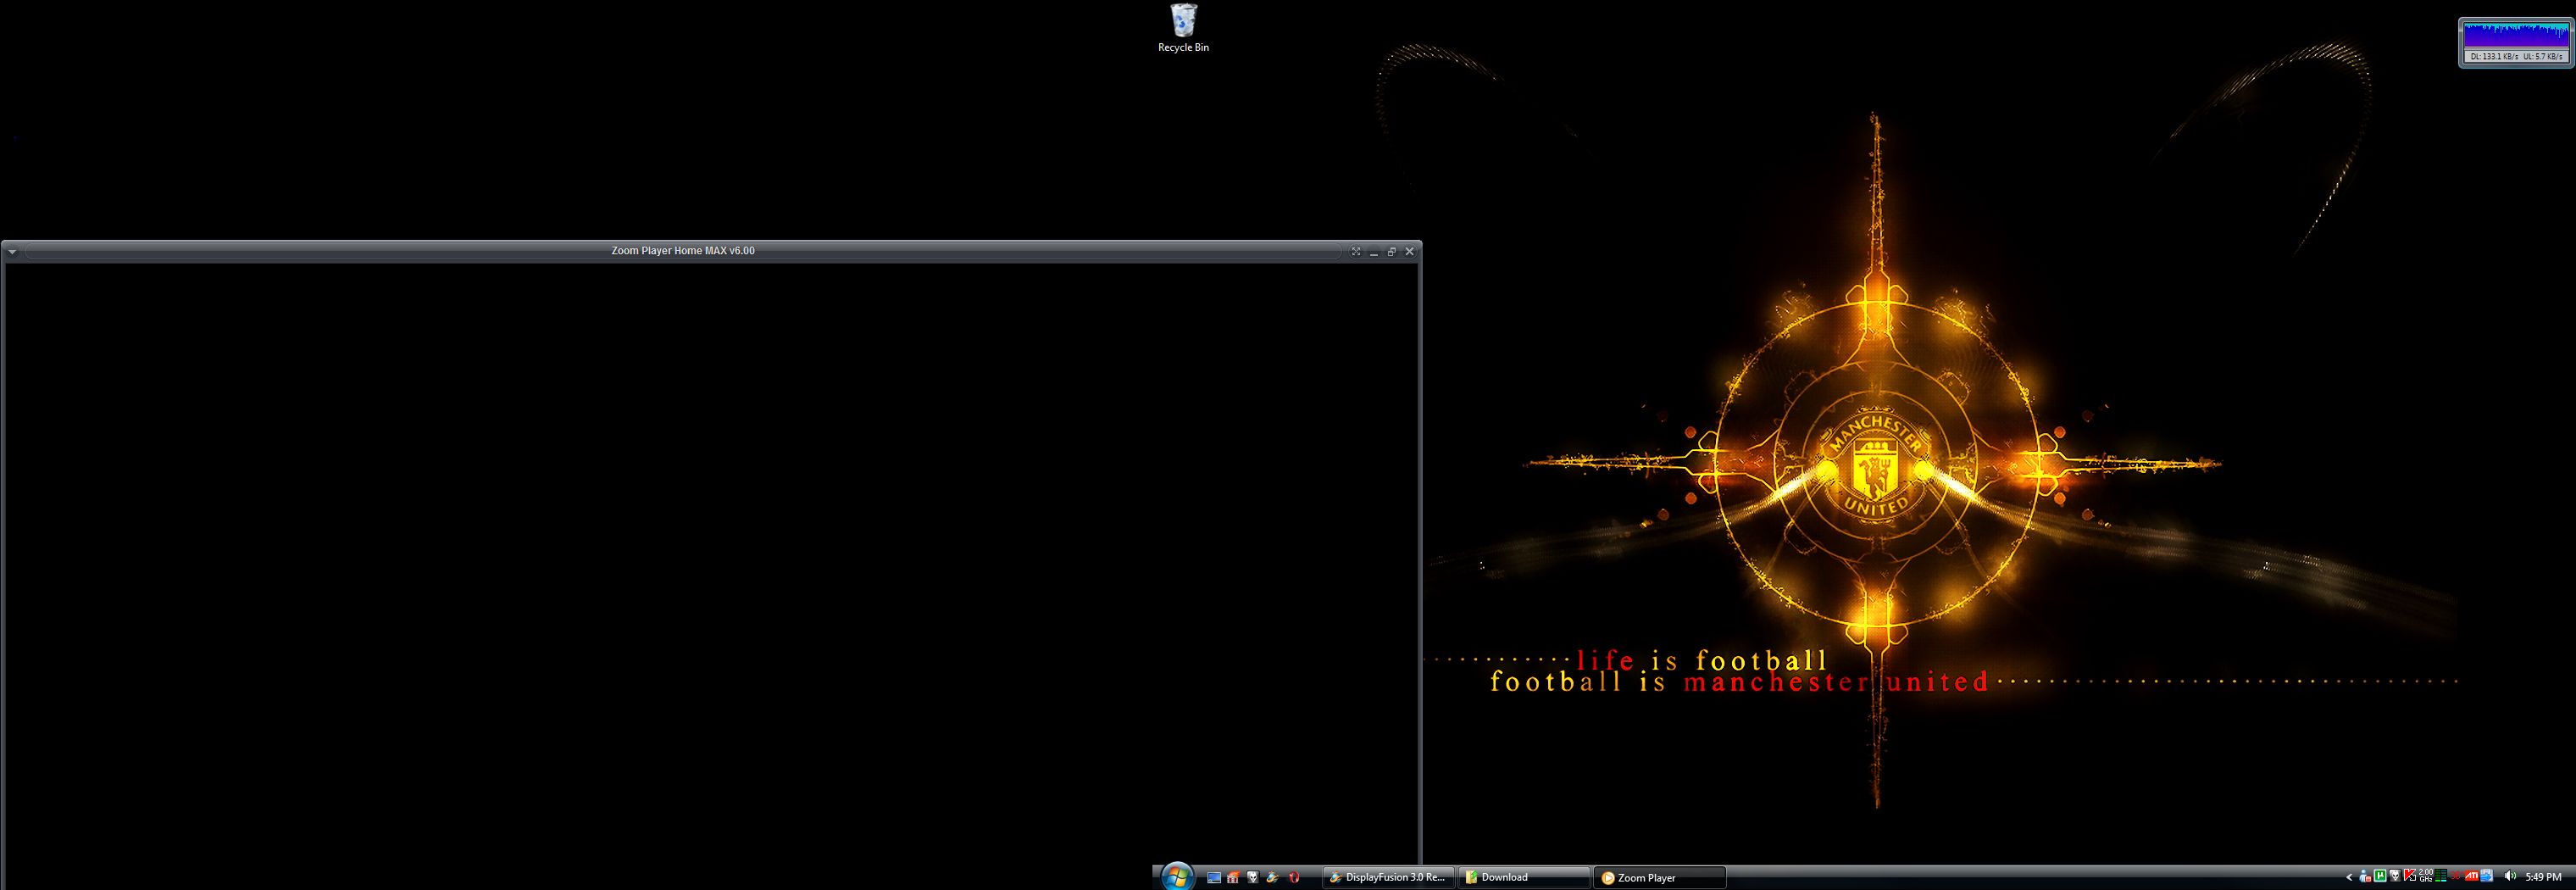Open Kaspersky antivirus tray icon
This screenshot has height=890, width=2576.
point(2410,877)
